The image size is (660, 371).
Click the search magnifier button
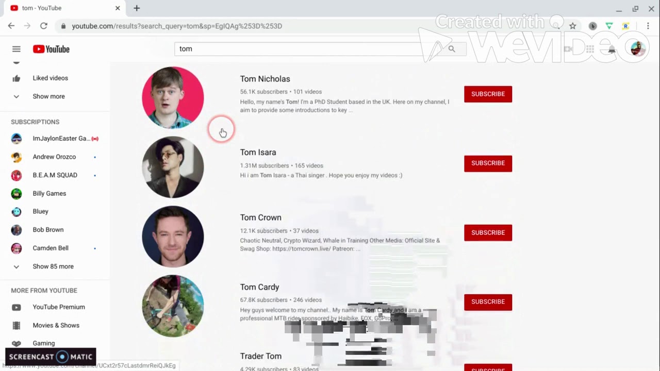[452, 48]
